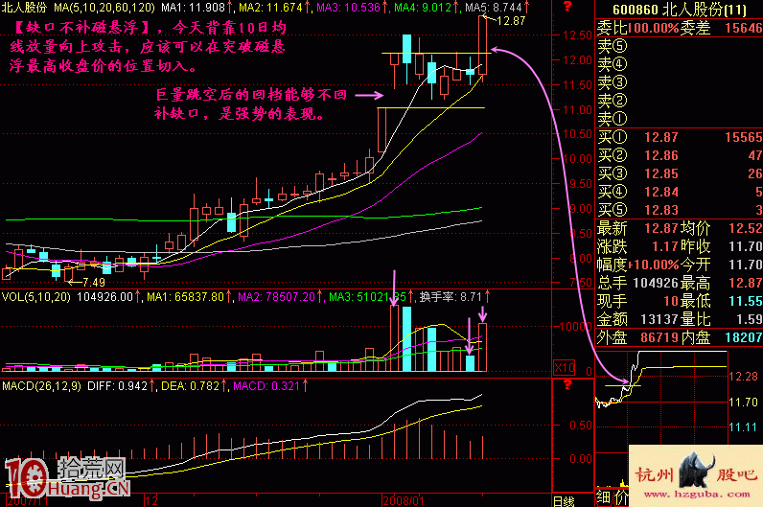Select the 卖⑤ ask row

click(680, 46)
